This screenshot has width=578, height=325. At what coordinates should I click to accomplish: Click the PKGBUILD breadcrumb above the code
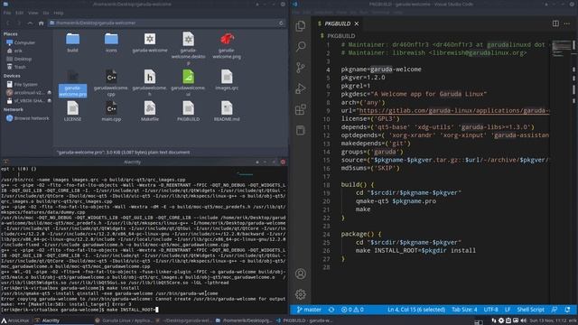(341, 36)
